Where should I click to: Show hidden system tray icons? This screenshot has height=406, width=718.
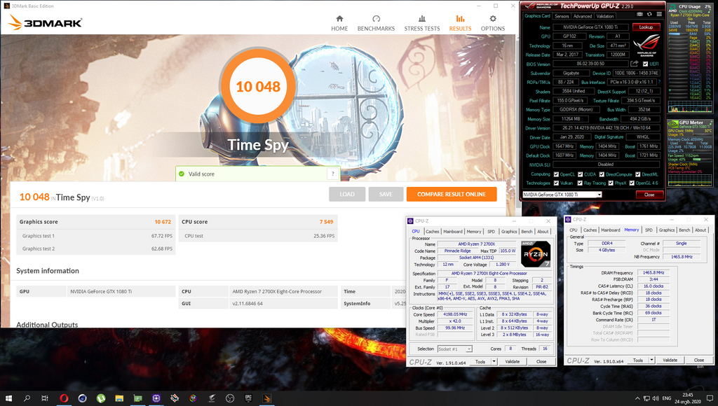click(x=638, y=398)
